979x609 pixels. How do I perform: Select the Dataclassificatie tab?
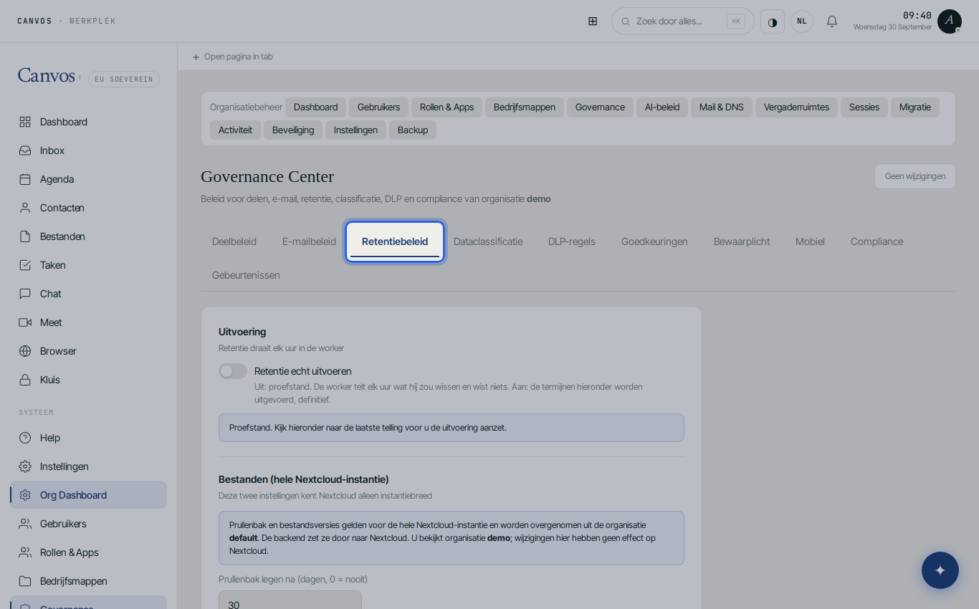click(488, 241)
